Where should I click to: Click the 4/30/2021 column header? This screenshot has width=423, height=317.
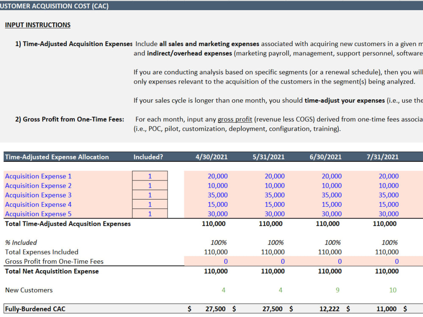[211, 157]
